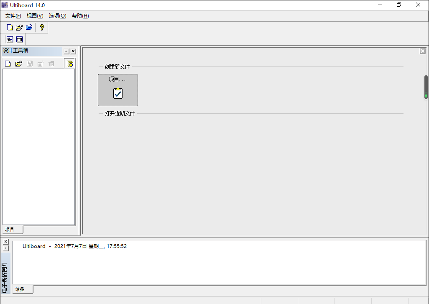Click open folder icon in 设计工具箱 panel
The height and width of the screenshot is (304, 429).
(18, 64)
